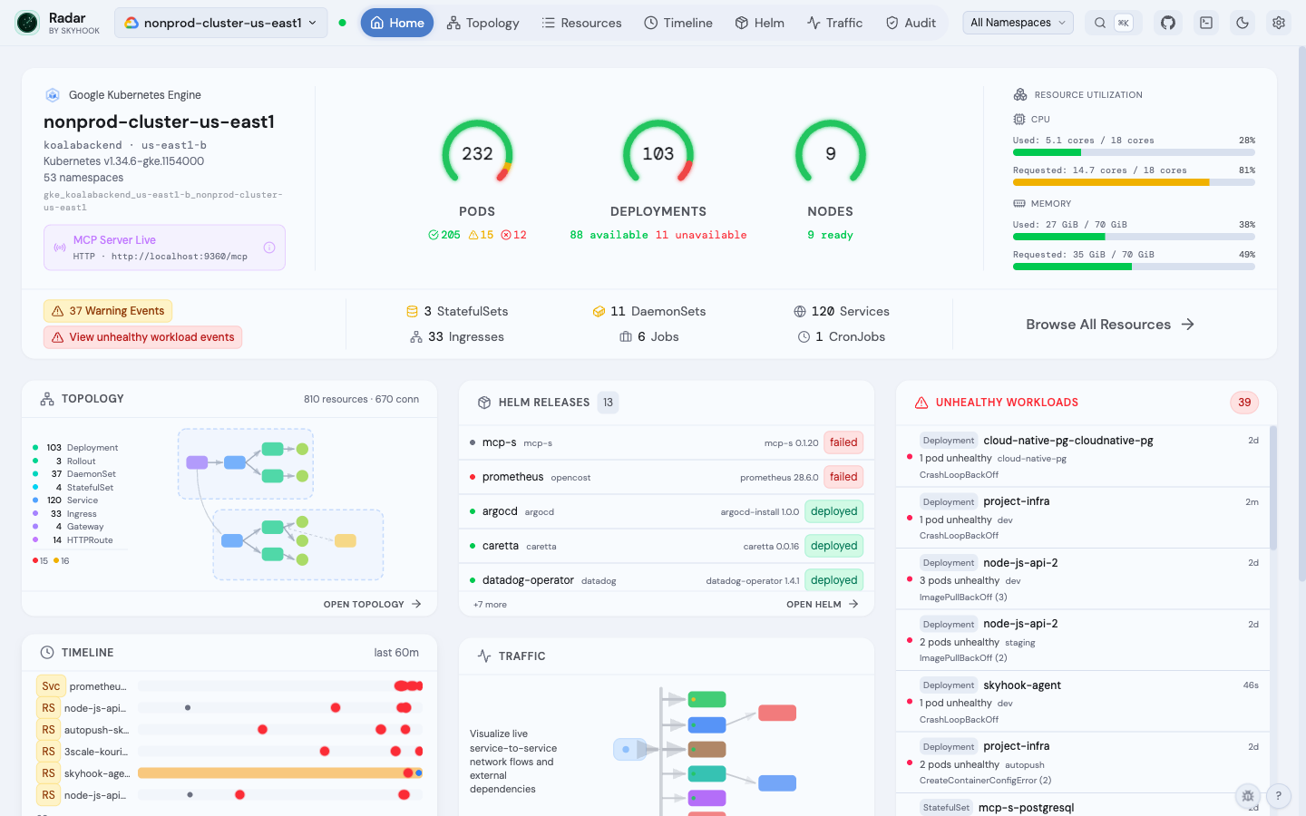Switch to the Topology tab
Screen dimensions: 1306x816
[482, 23]
